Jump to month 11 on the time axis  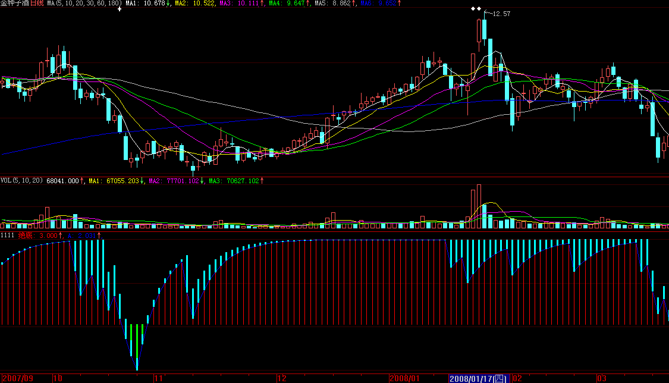click(x=158, y=378)
